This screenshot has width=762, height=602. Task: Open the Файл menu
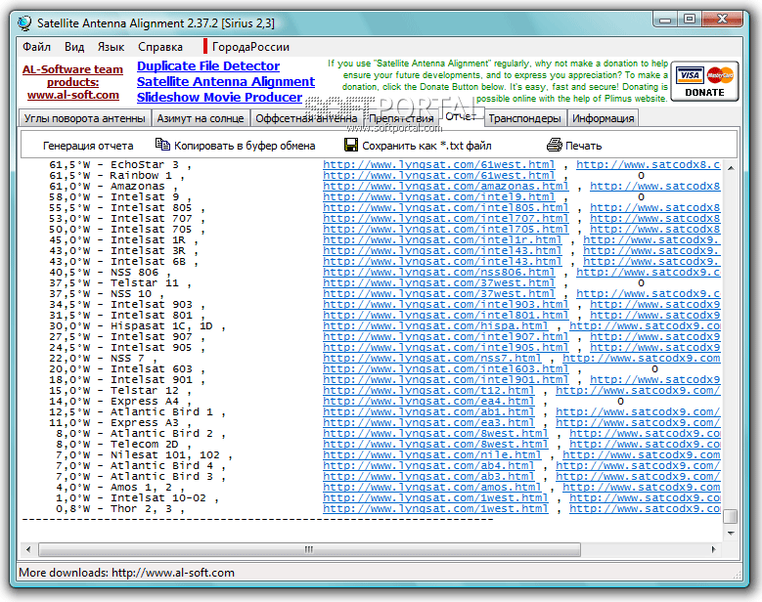[36, 47]
